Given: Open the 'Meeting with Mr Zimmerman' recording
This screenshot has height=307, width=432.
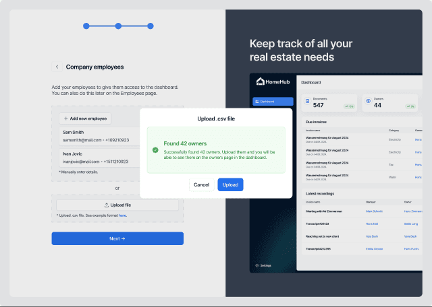Looking at the screenshot, I should pyautogui.click(x=324, y=211).
